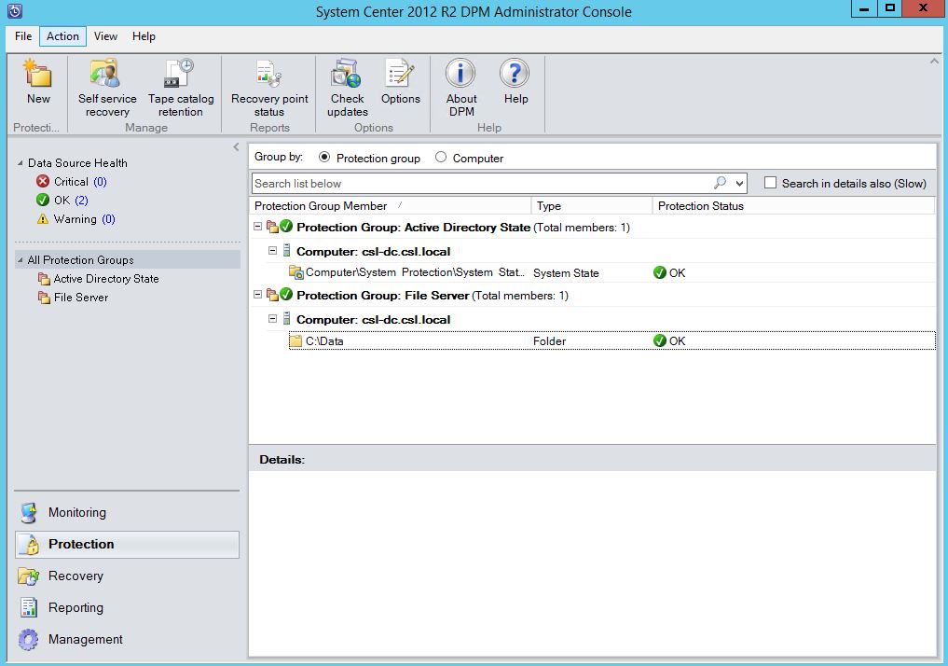Click the Warning yellow triangle icon
The width and height of the screenshot is (948, 666).
click(42, 219)
